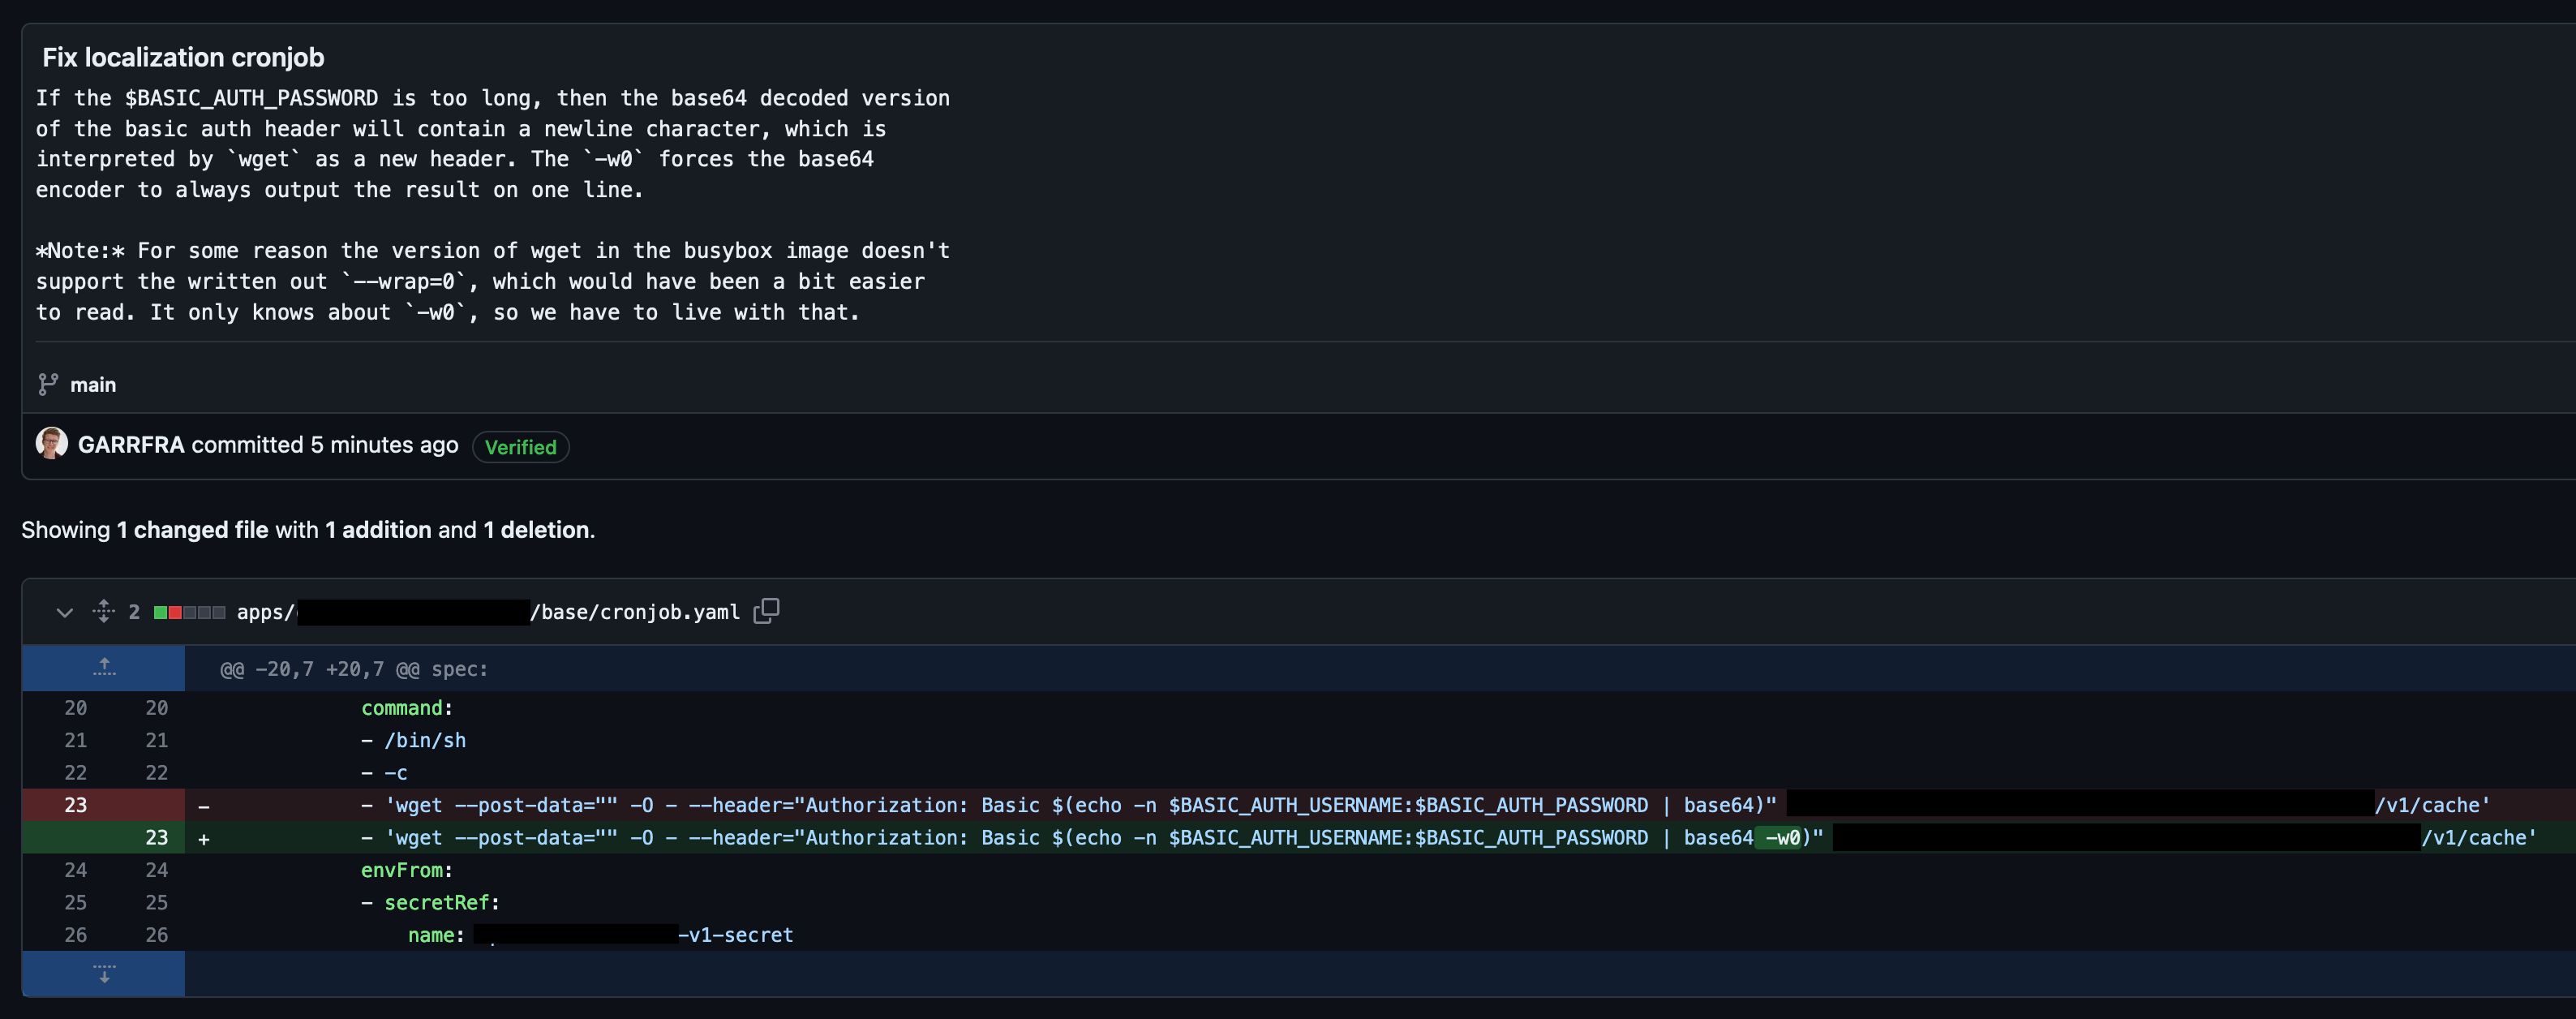Click the '- secretRef:' code line
Image resolution: width=2576 pixels, height=1019 pixels.
430,902
